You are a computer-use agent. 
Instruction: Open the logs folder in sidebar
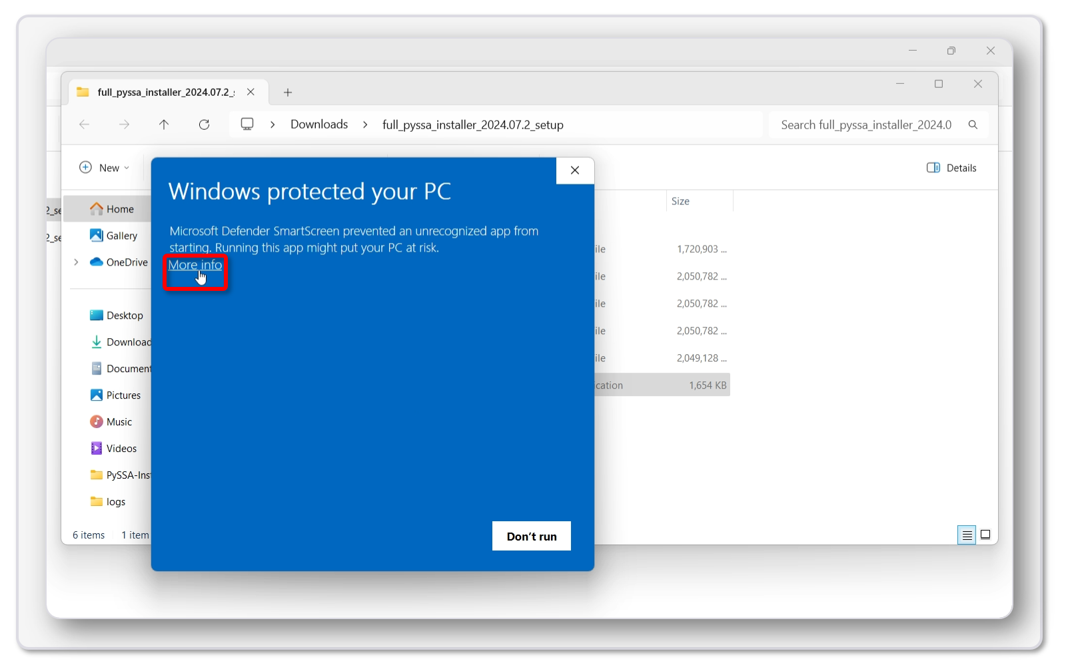click(x=108, y=502)
